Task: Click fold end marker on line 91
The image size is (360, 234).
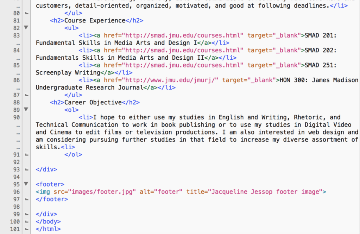Action: click(26, 155)
